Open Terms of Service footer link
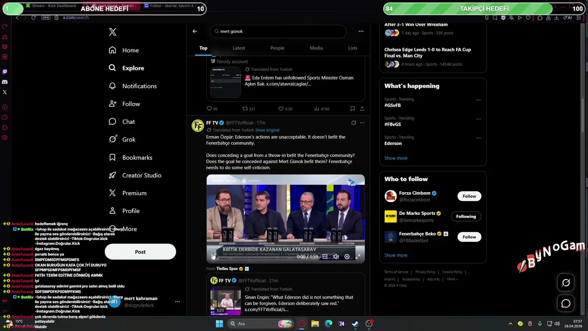Viewport: 588px width, 331px height. point(396,272)
